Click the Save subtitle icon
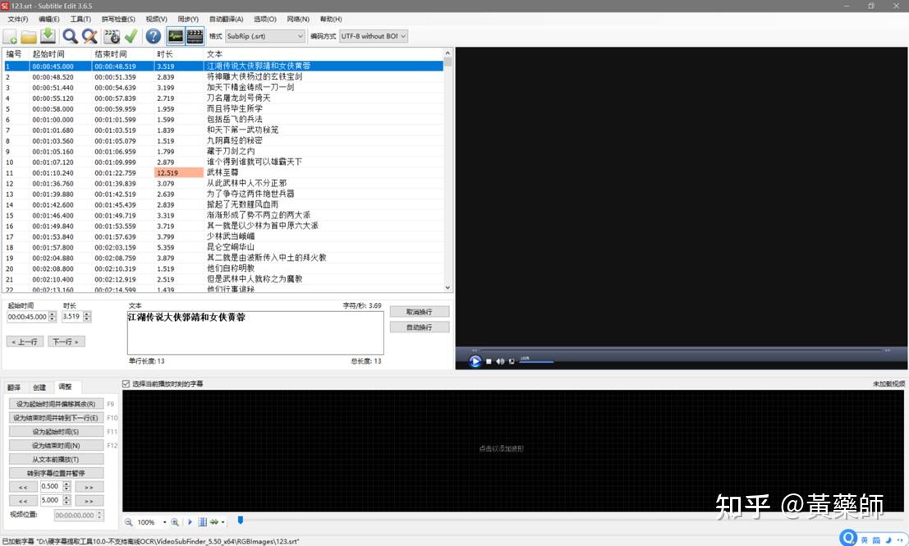 pos(48,36)
